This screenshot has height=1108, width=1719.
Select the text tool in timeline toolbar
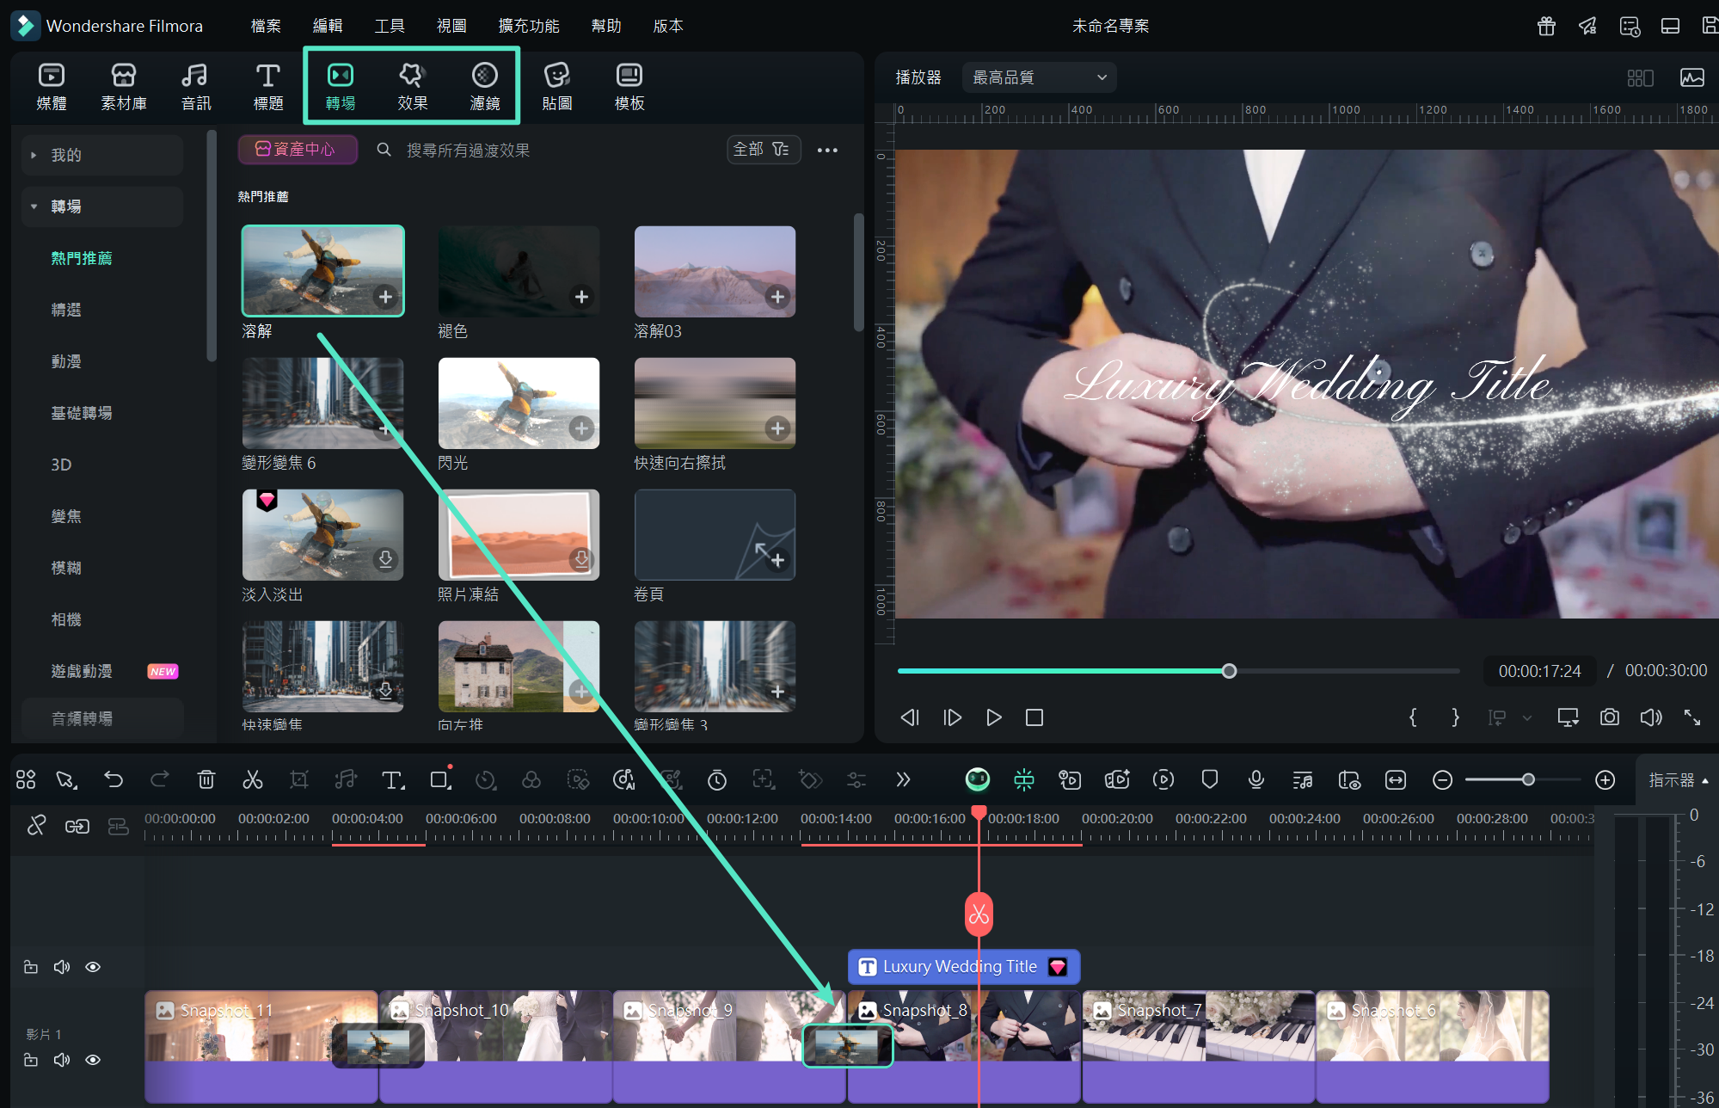tap(392, 779)
